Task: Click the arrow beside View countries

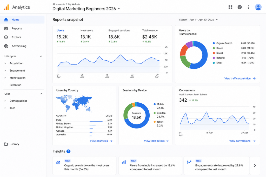Action: pyautogui.click(x=111, y=141)
